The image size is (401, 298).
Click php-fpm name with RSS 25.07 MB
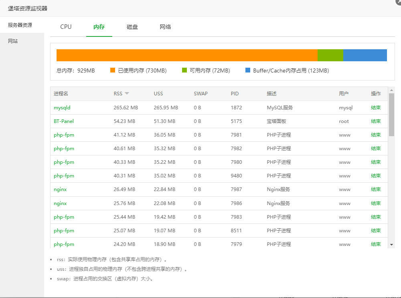tap(64, 231)
